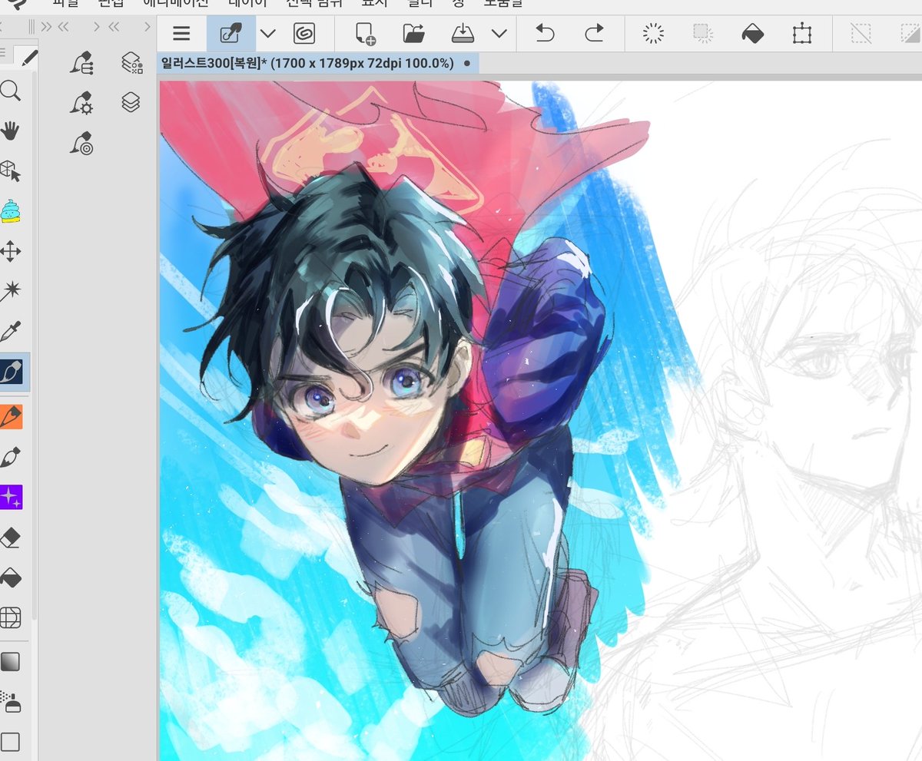Click the dot on the 일러스트300 tab
Viewport: 922px width, 761px height.
(467, 63)
